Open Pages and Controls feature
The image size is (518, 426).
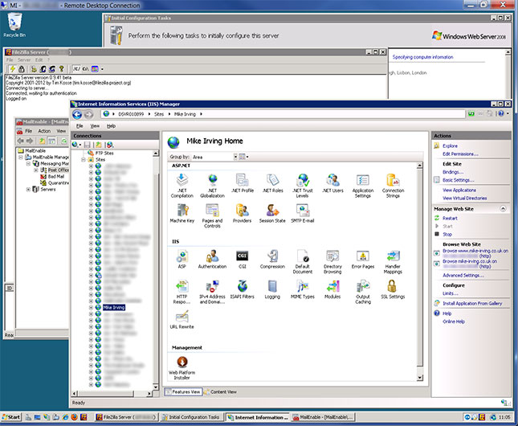(x=212, y=215)
